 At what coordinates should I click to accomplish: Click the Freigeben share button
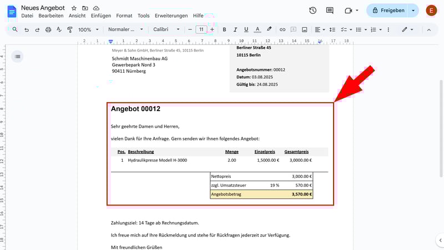(x=387, y=11)
